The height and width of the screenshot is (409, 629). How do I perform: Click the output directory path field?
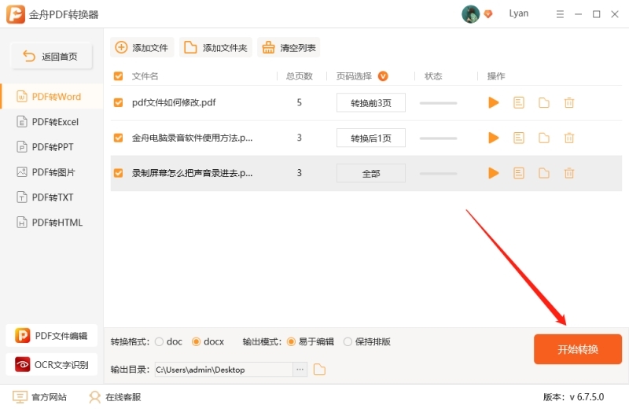[223, 370]
